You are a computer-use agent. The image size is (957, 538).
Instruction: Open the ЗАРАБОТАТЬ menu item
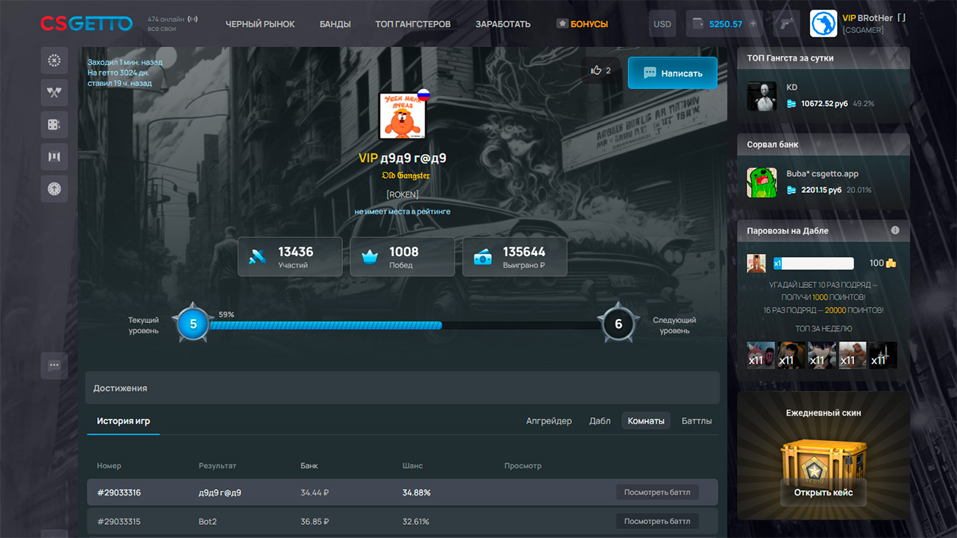pos(503,24)
